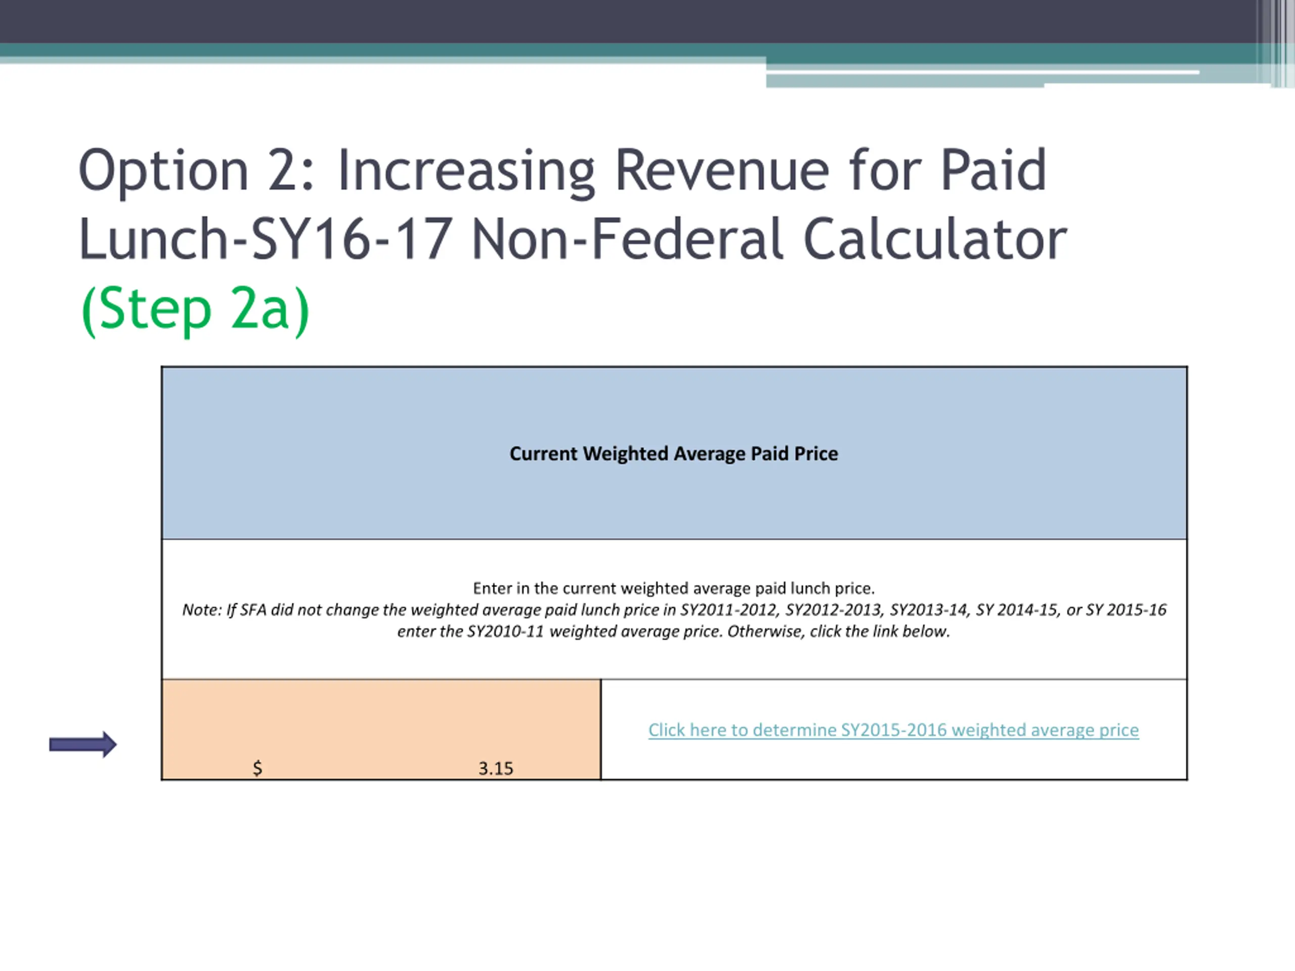Click the italic note line beginning 'Note: If SFA did not change'
The image size is (1295, 971).
pos(674,610)
